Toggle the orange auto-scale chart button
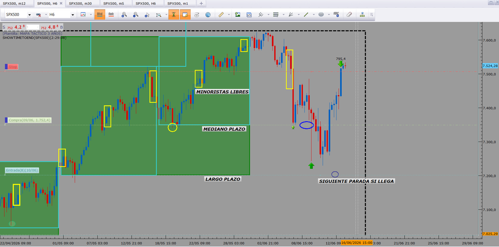Screen dimensions: 499x247 point(173,15)
